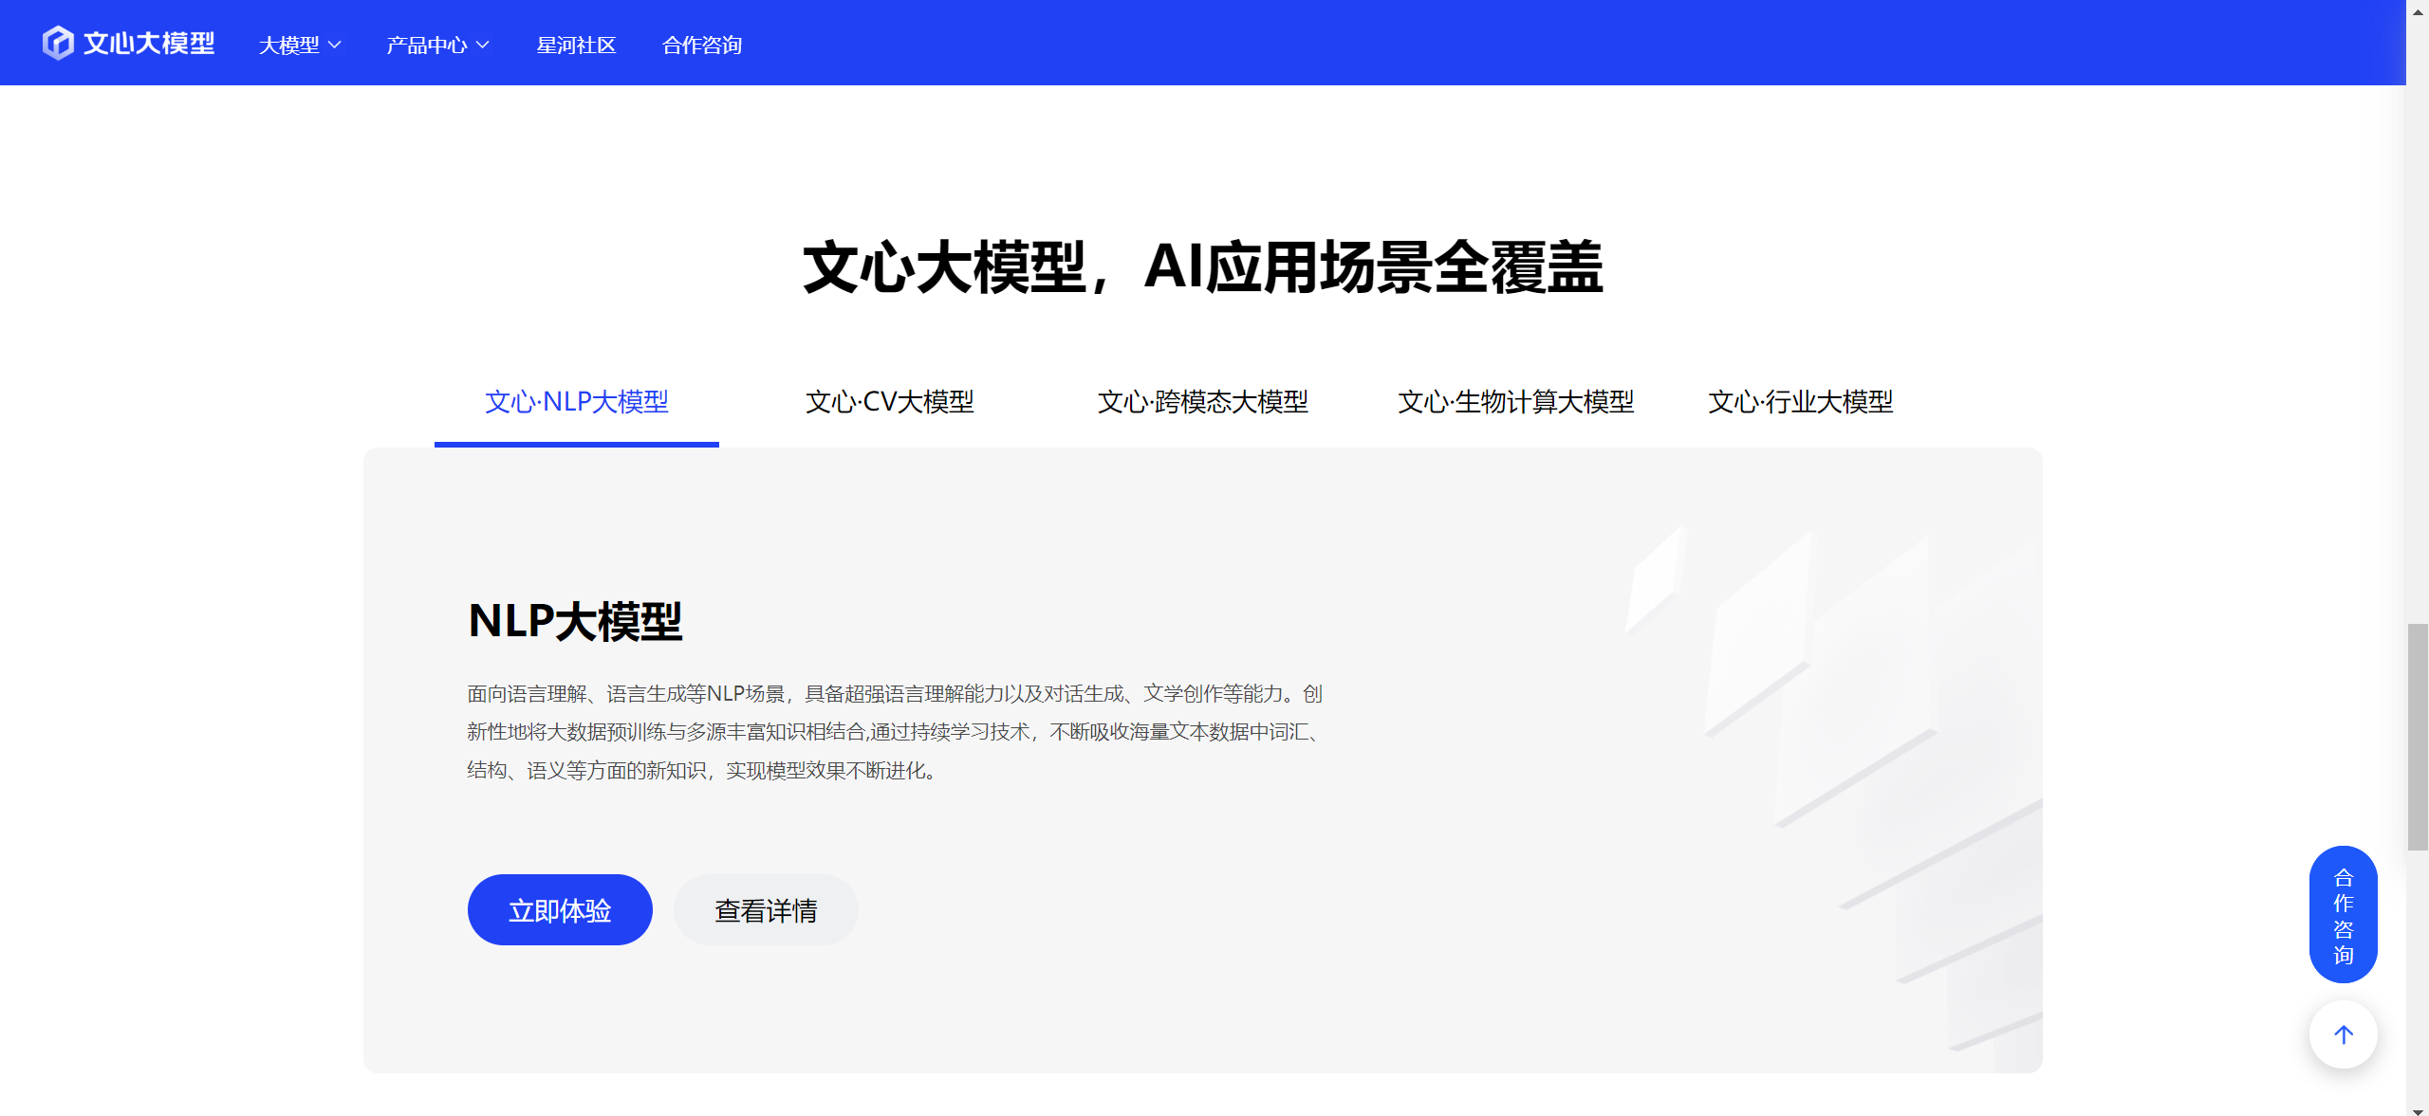Screen dimensions: 2429x1116
Task: Expand the 大模型 navigation dropdown
Action: tap(290, 45)
